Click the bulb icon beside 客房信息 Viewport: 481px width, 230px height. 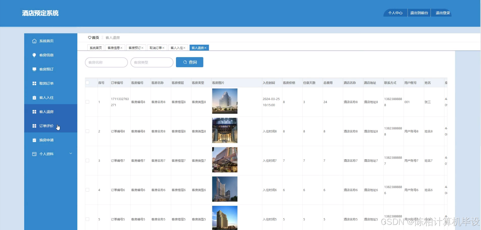coord(34,55)
